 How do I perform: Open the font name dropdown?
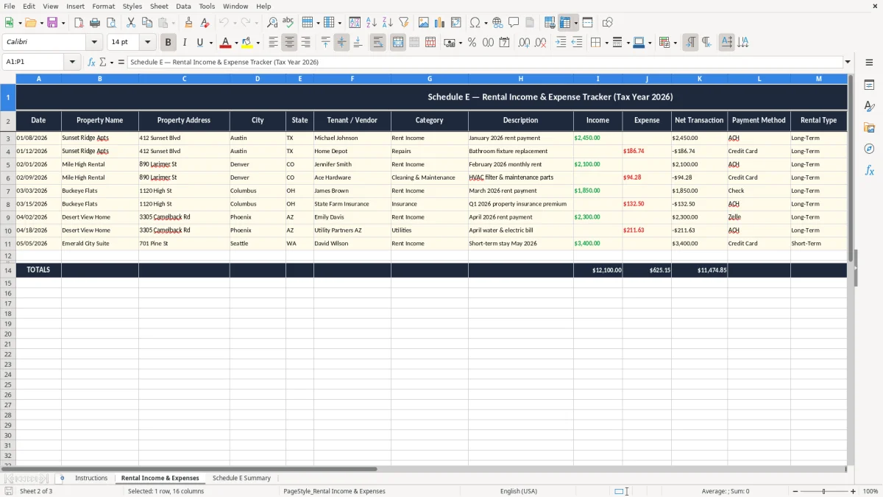pos(94,43)
